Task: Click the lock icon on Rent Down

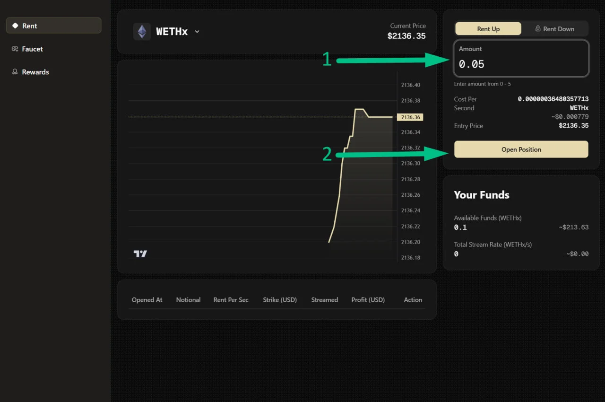Action: click(x=538, y=29)
